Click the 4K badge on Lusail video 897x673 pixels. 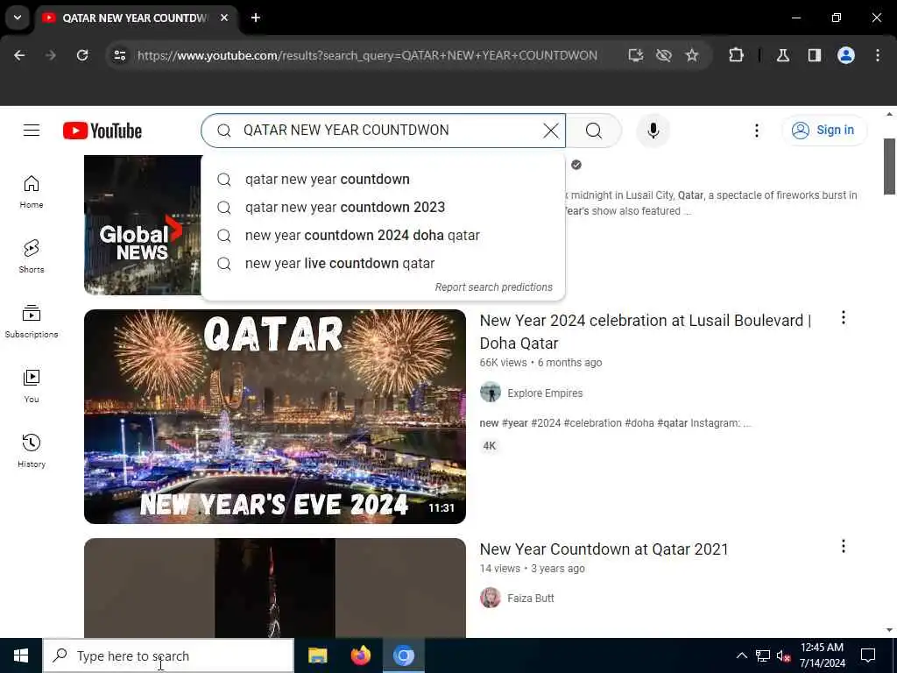click(489, 446)
